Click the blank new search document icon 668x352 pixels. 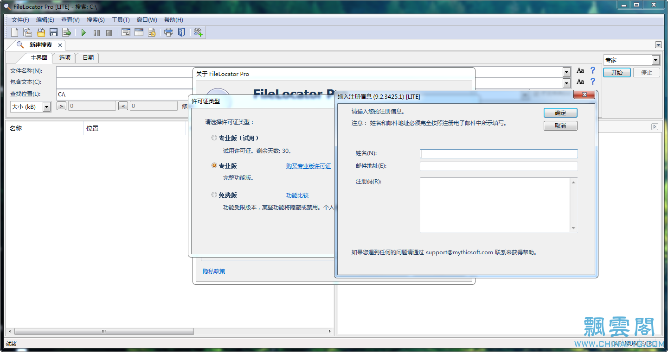15,32
